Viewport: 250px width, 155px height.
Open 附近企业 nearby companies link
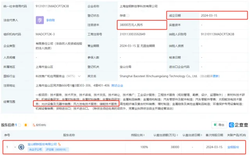coord(117,86)
